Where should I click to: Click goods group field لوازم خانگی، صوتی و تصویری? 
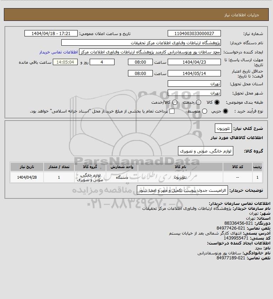pos(206,151)
